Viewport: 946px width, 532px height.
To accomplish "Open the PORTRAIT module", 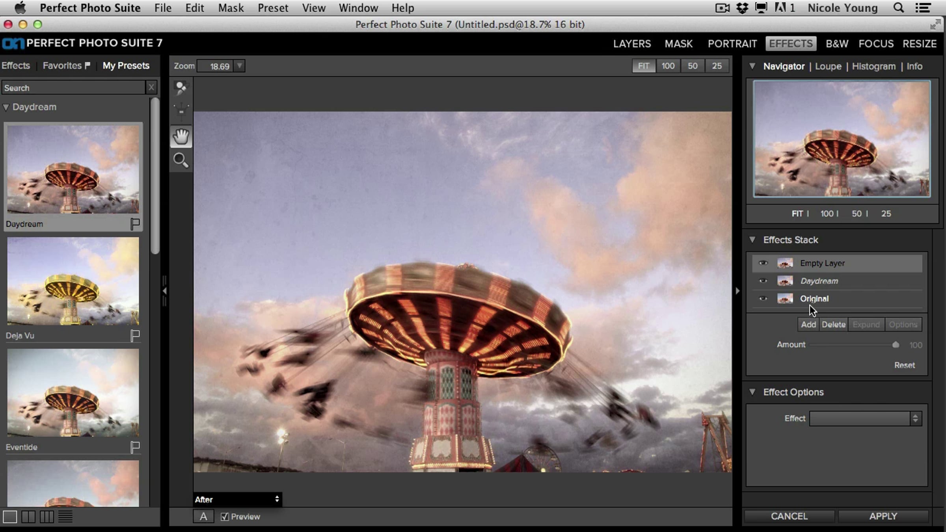I will click(732, 43).
